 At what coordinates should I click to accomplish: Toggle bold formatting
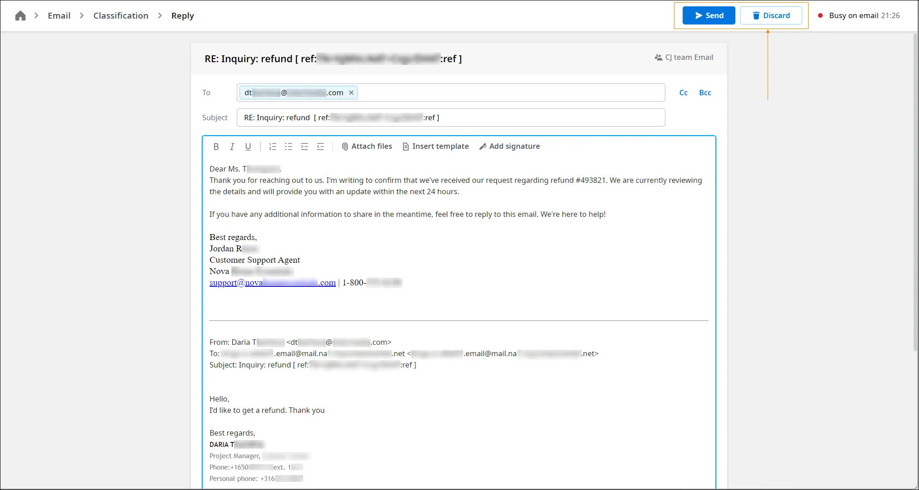pos(216,147)
